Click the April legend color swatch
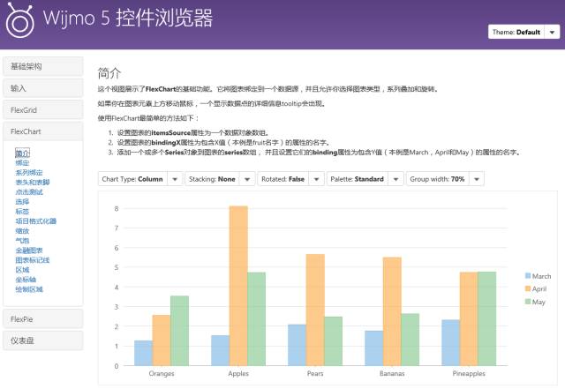This screenshot has height=389, width=565. click(x=528, y=288)
